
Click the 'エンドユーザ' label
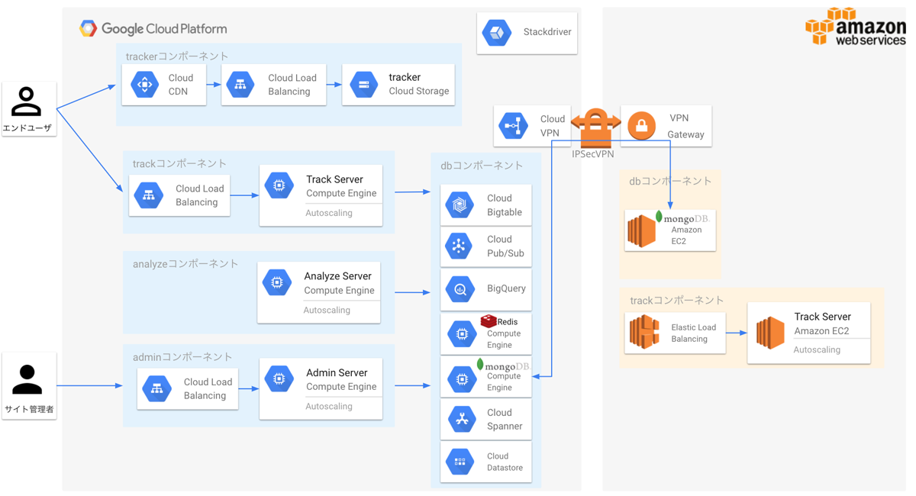point(27,128)
